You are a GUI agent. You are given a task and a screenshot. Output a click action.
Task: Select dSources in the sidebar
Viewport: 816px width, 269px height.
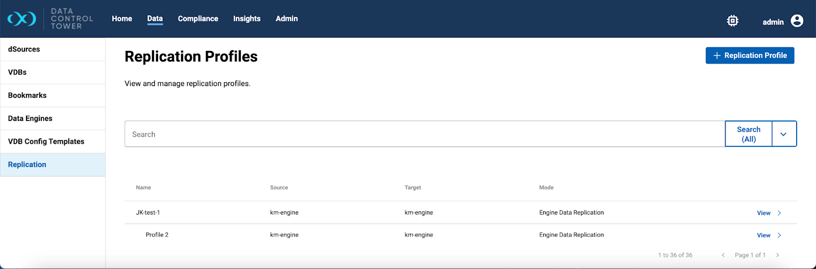tap(24, 49)
